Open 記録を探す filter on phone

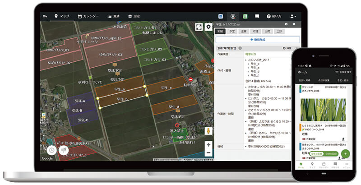click(x=340, y=72)
